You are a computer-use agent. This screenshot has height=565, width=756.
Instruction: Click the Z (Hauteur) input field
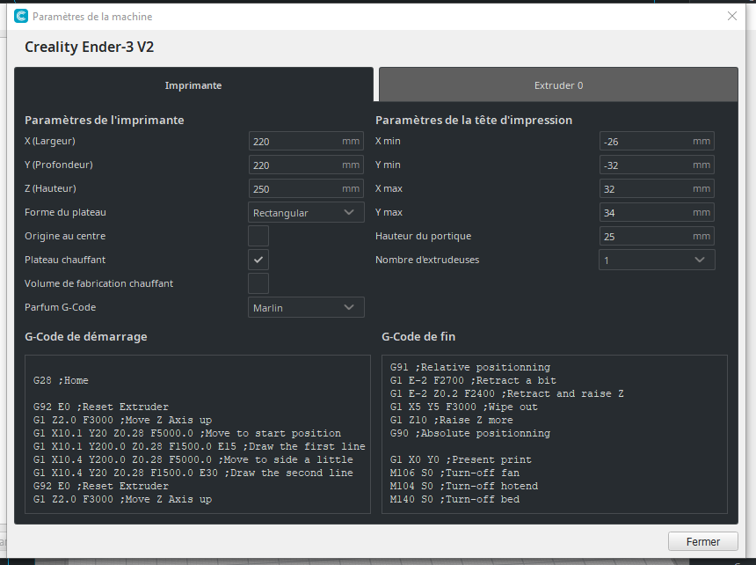click(306, 188)
